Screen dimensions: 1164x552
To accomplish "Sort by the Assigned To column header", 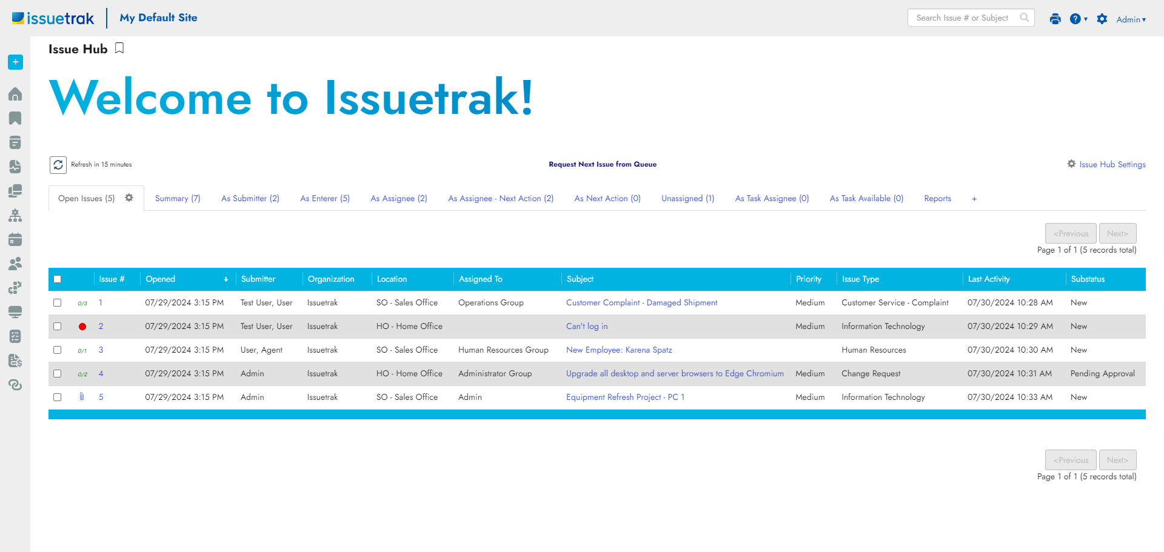I will click(481, 279).
